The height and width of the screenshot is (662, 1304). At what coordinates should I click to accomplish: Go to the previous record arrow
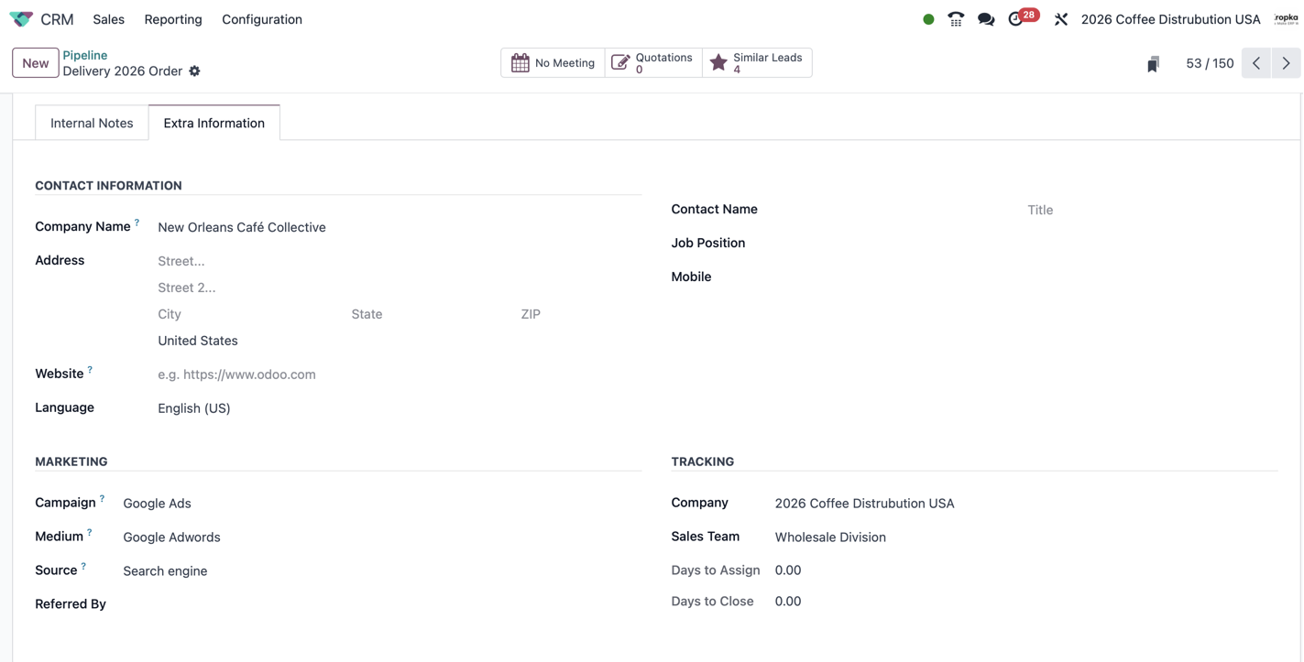pos(1256,63)
